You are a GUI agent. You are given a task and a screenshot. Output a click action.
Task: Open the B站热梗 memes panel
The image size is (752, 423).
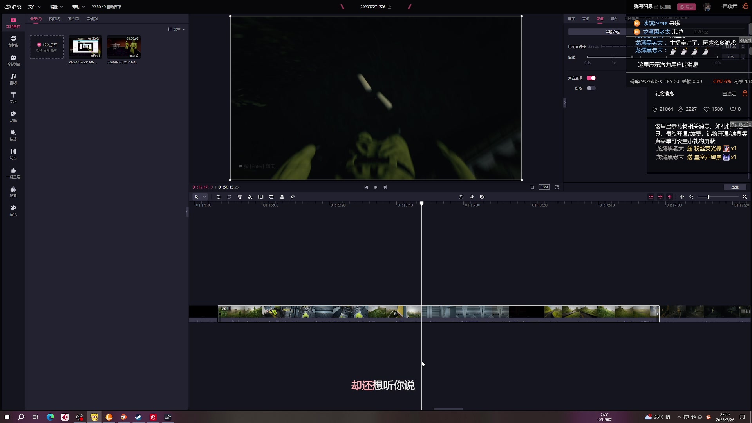click(13, 60)
